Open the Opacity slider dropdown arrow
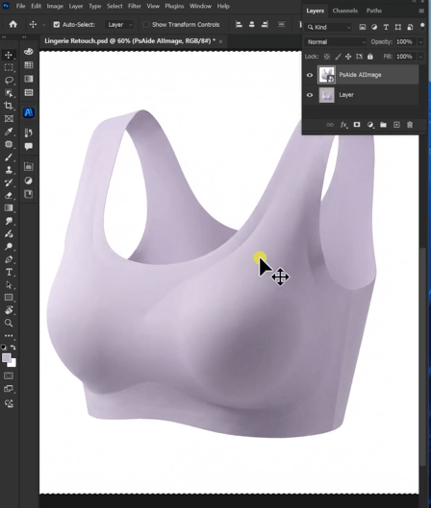The height and width of the screenshot is (508, 431). pyautogui.click(x=421, y=42)
